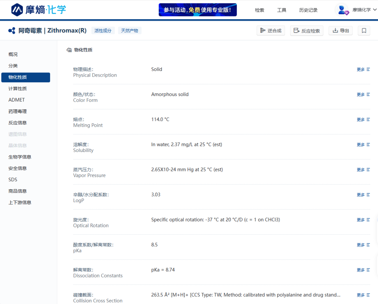
Task: Open the promotional banner 参与活动,免费使用专业版
Action: tap(198, 10)
